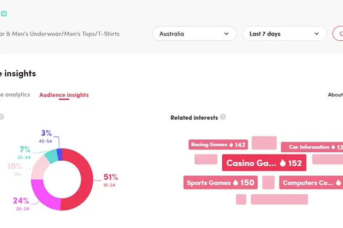The image size is (343, 228).
Task: Open the Australia region dropdown
Action: click(x=194, y=34)
